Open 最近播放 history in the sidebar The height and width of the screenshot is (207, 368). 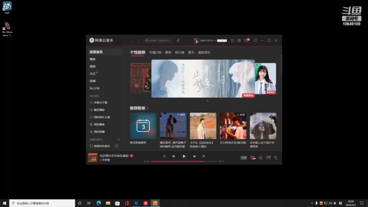[x=97, y=110]
